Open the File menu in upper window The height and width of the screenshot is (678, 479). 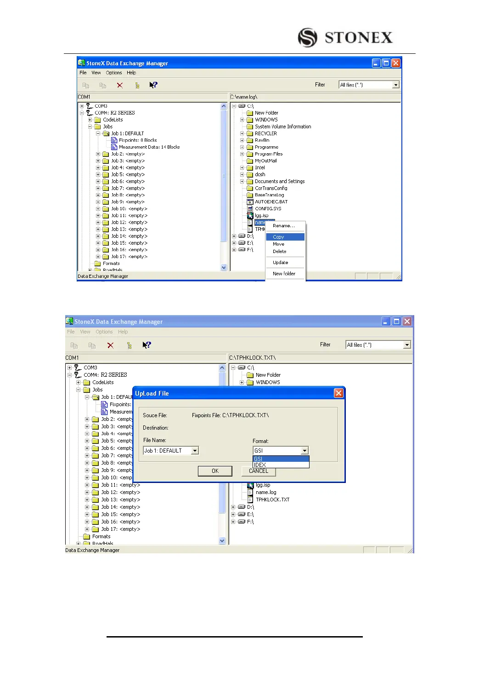[83, 73]
